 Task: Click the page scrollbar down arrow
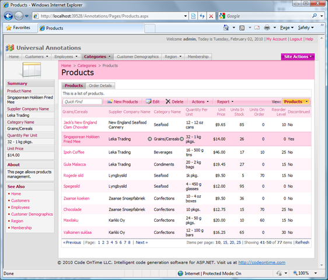coord(322,265)
